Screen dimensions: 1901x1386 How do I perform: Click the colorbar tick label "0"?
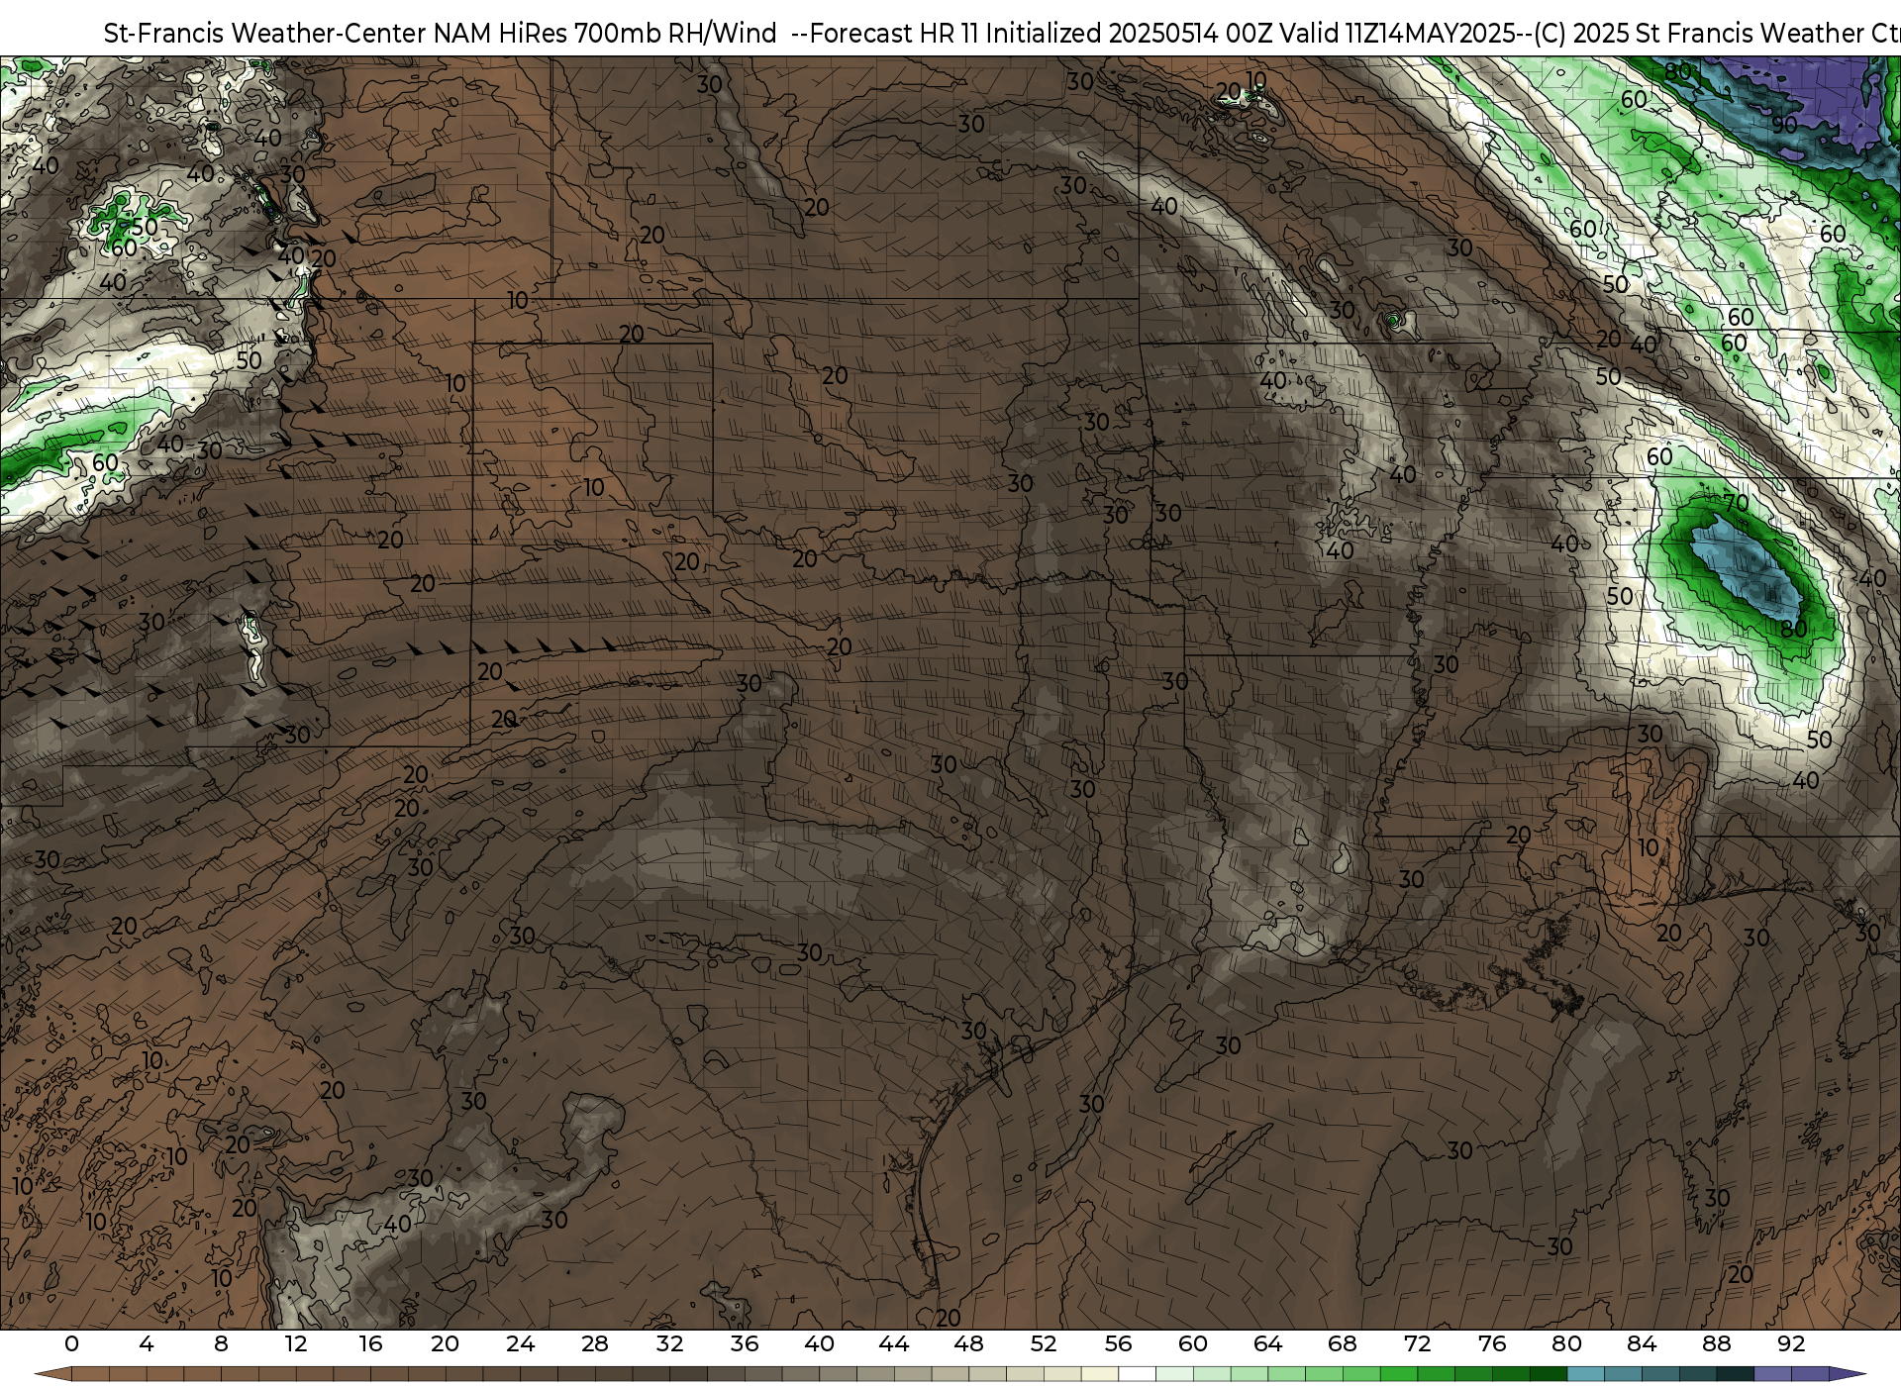[x=71, y=1343]
